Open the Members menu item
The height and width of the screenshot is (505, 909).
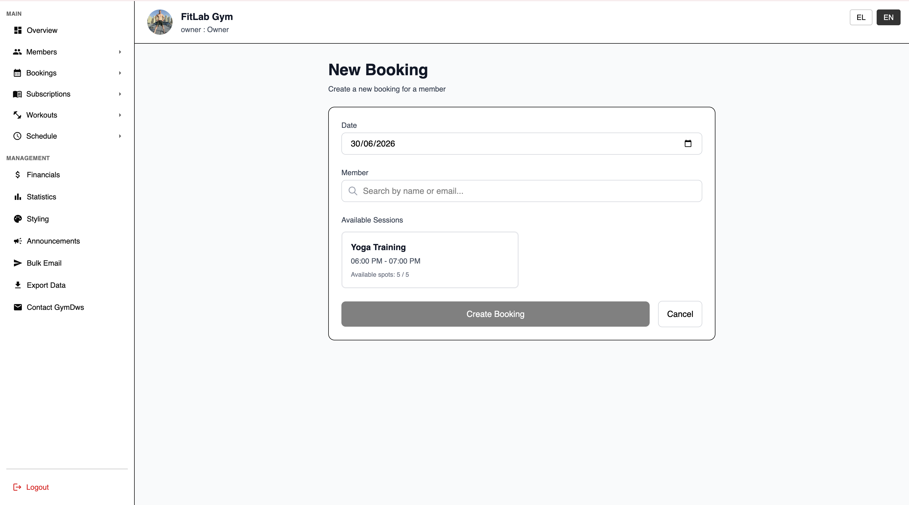(x=67, y=52)
